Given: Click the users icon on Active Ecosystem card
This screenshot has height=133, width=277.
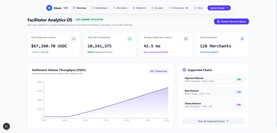Looking at the screenshot, I should pyautogui.click(x=242, y=39).
